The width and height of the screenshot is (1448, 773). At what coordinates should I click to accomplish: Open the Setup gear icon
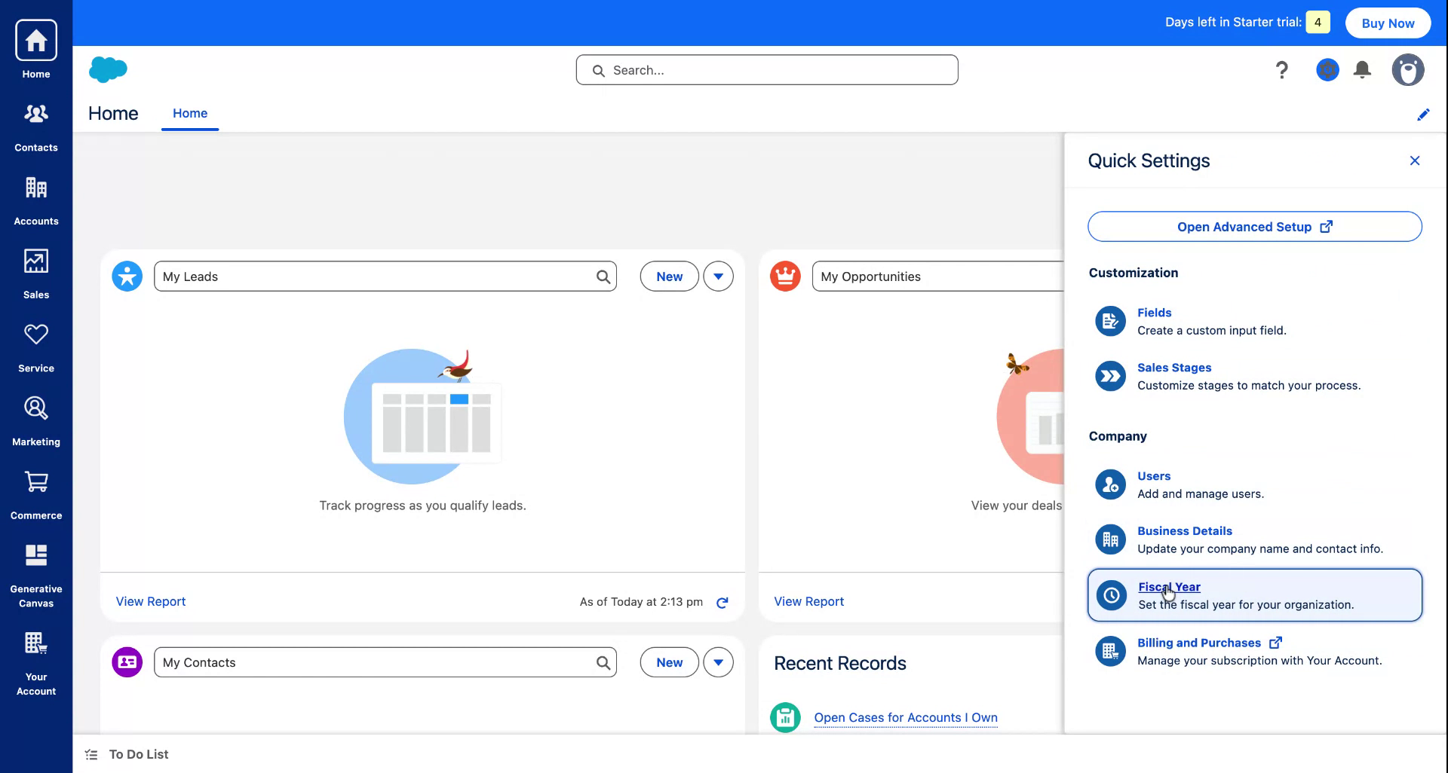tap(1327, 69)
